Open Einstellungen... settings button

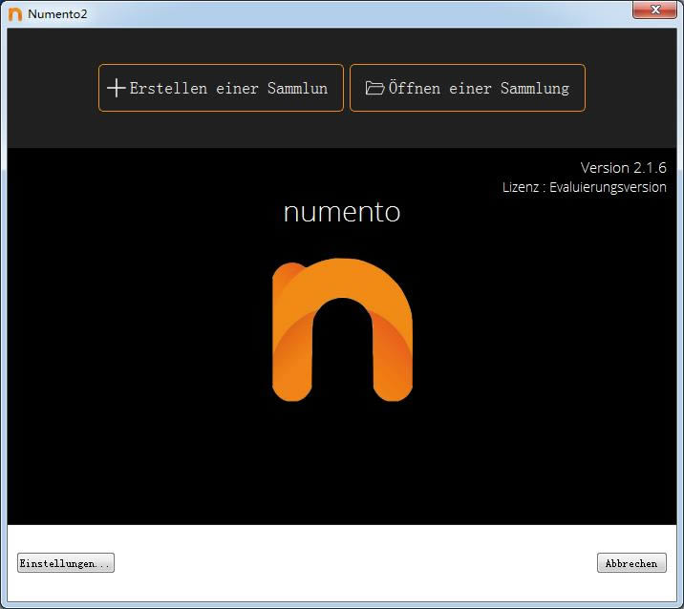point(66,563)
